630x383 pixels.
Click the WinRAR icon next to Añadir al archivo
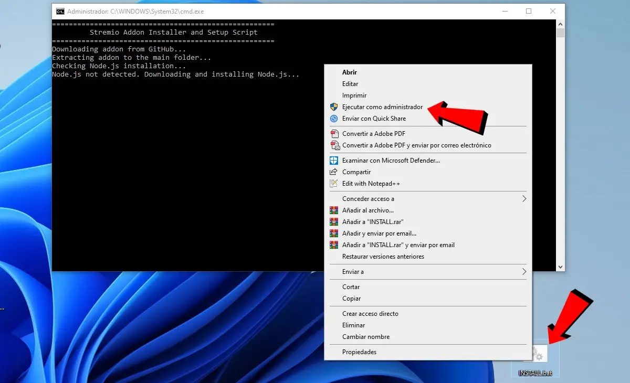[333, 210]
